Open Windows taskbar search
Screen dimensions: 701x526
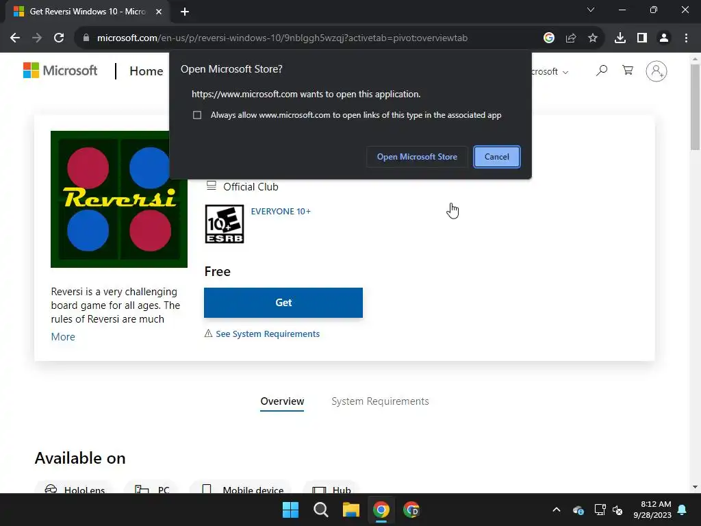[320, 510]
